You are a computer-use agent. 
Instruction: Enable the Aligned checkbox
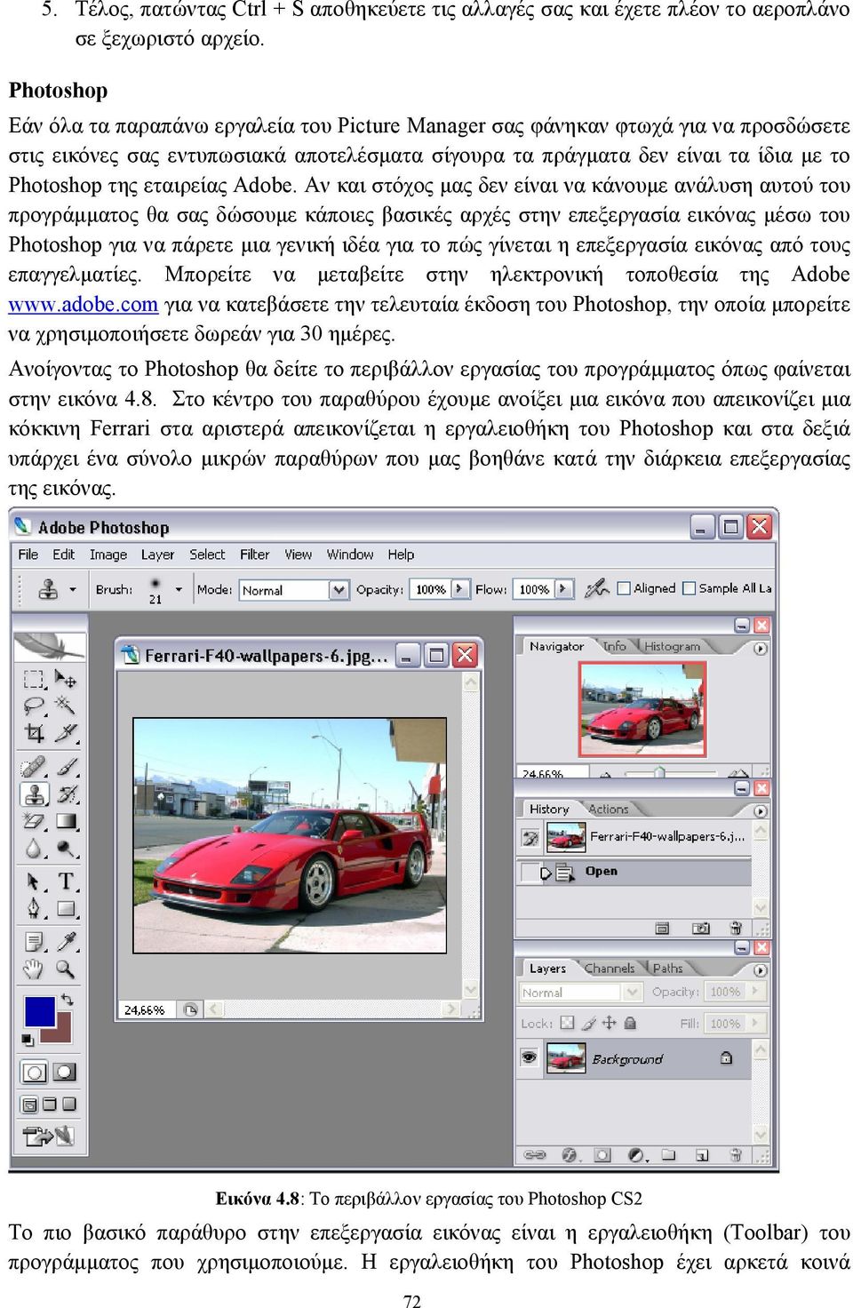coord(624,588)
